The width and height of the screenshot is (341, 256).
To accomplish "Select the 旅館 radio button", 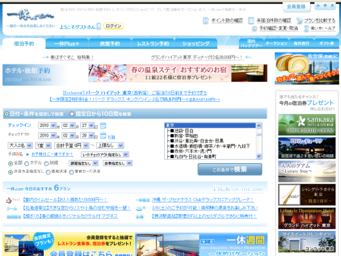I will coord(46,163).
